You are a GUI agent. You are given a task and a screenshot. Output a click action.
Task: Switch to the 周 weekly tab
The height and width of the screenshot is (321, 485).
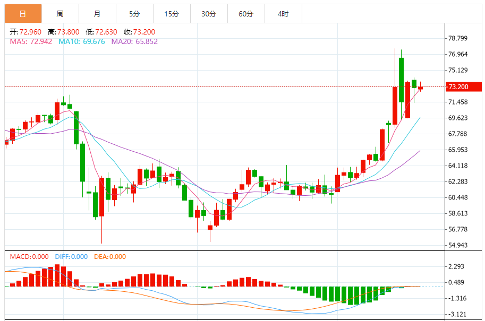click(x=61, y=14)
